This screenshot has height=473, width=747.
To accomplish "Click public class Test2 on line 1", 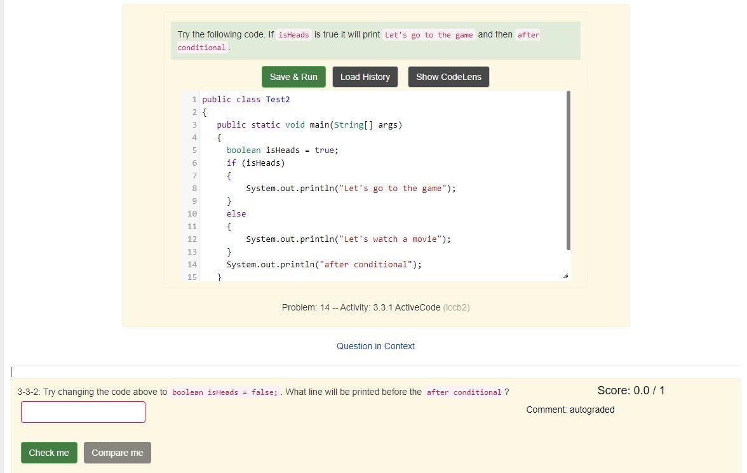I will pyautogui.click(x=245, y=99).
